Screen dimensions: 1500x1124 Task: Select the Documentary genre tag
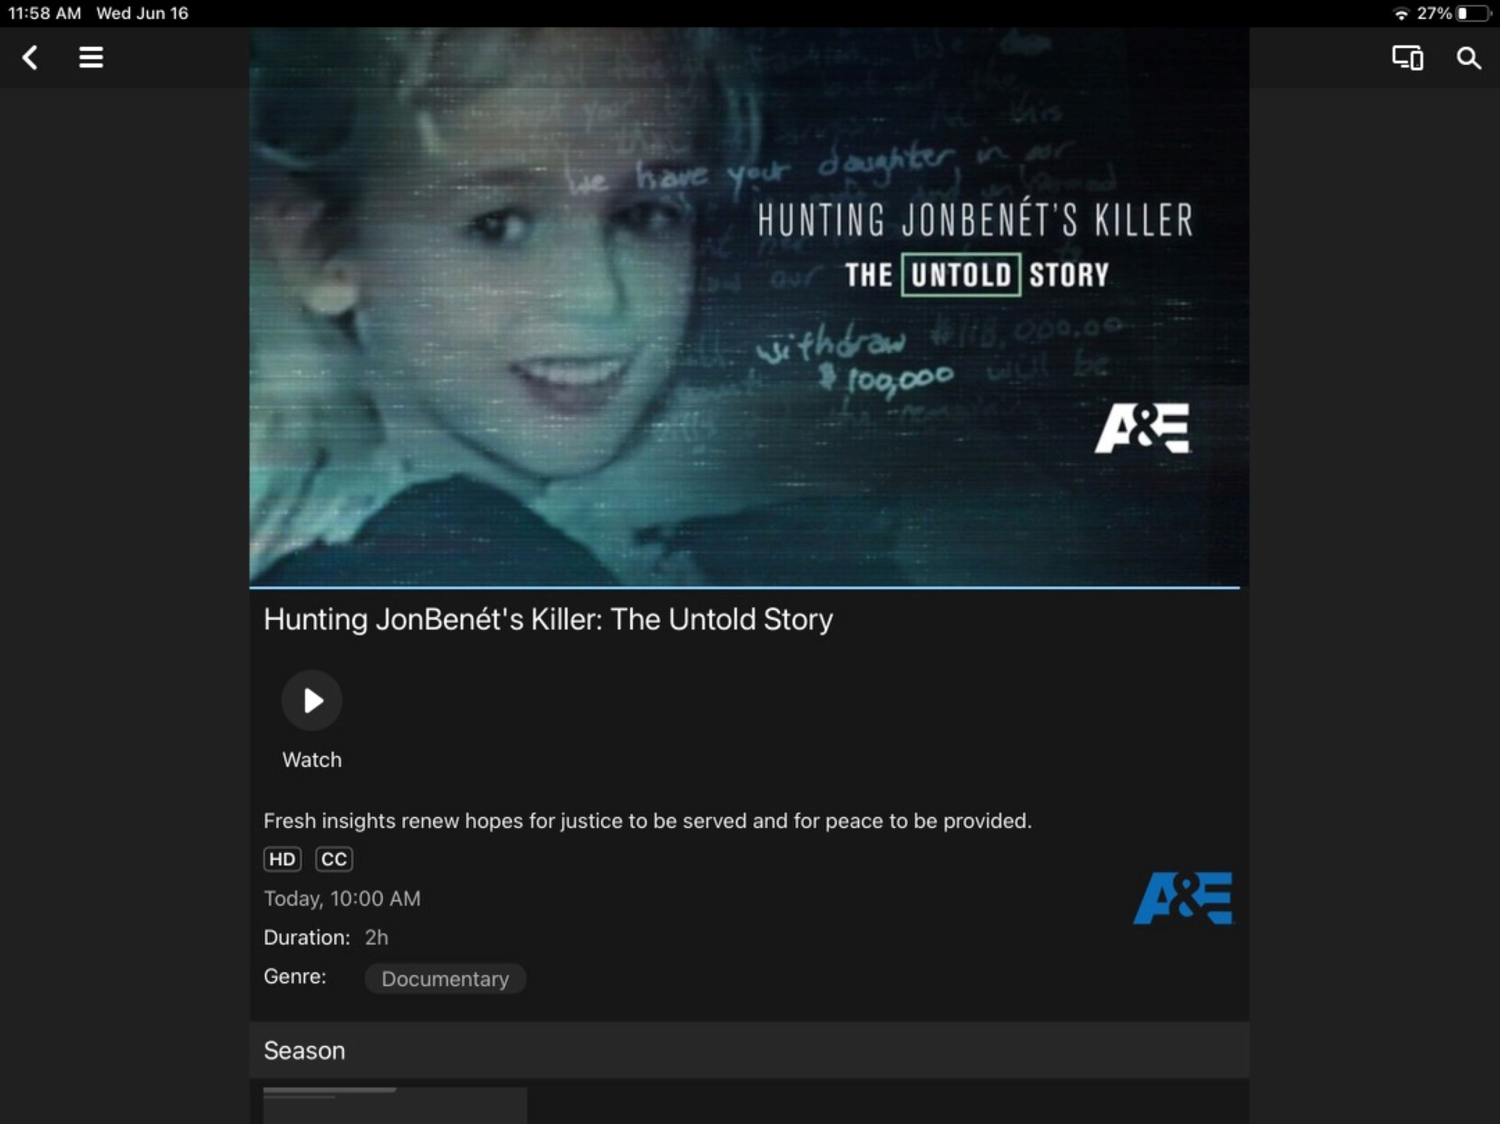point(445,978)
